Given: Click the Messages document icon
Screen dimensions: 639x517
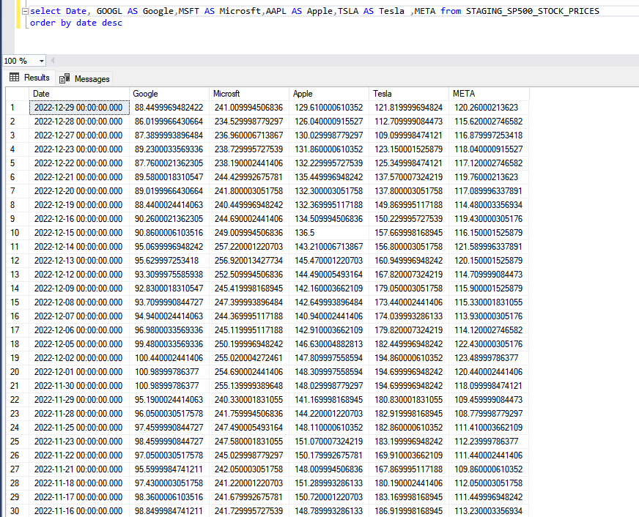Looking at the screenshot, I should pyautogui.click(x=64, y=78).
